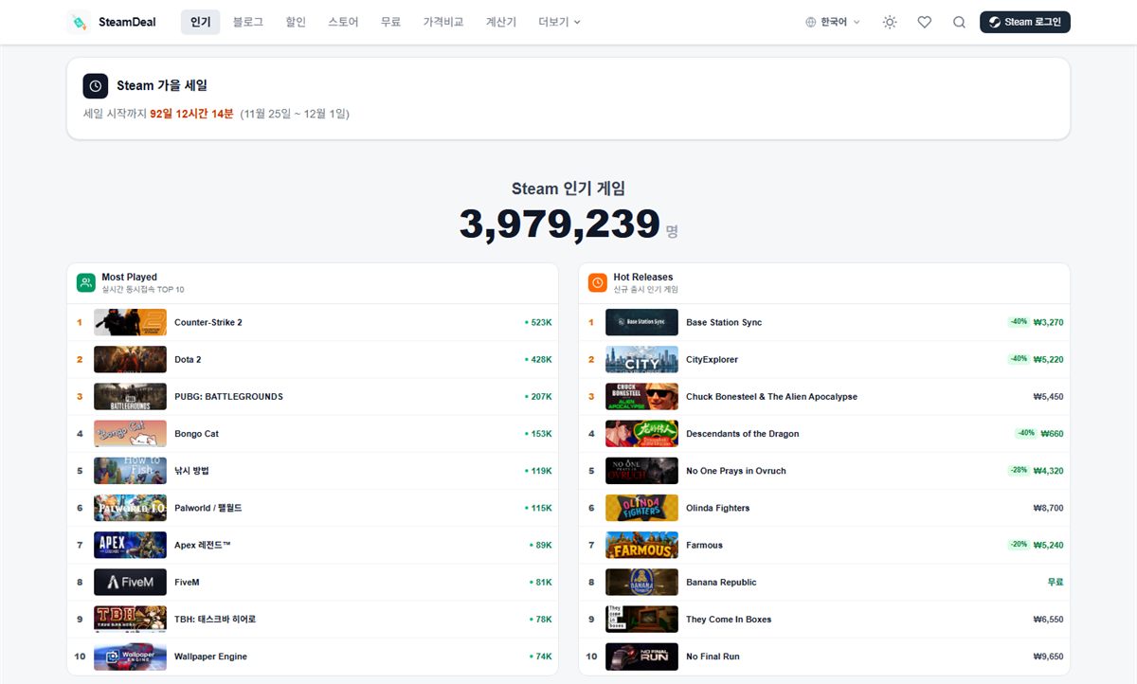Click the ₩6,550 They Come In Boxes price
Screen dimensions: 1137x684
click(x=1048, y=620)
